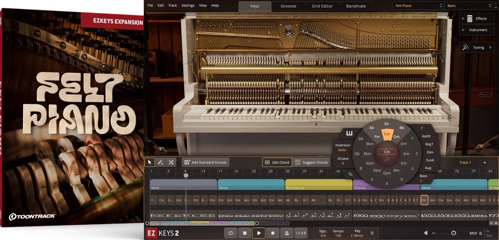499x240 pixels.
Task: Click the plus icon to add a track
Action: [x=485, y=162]
